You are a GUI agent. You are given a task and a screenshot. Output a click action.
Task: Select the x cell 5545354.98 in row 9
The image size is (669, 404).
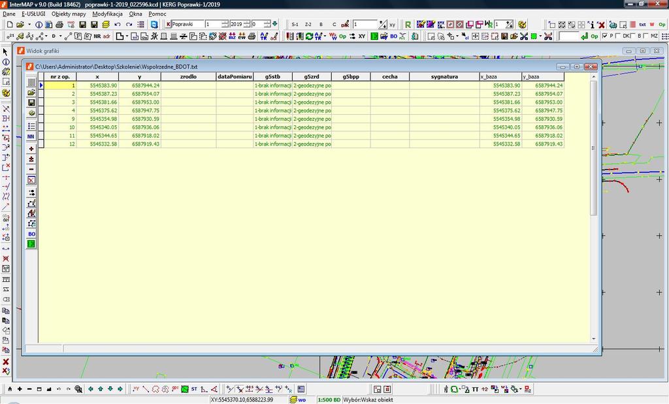point(98,119)
